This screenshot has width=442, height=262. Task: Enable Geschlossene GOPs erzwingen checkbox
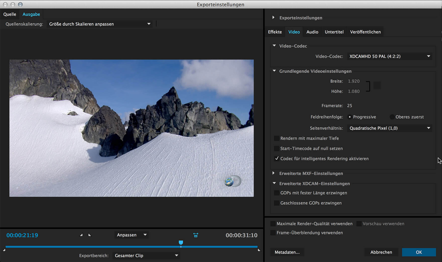[x=277, y=203]
